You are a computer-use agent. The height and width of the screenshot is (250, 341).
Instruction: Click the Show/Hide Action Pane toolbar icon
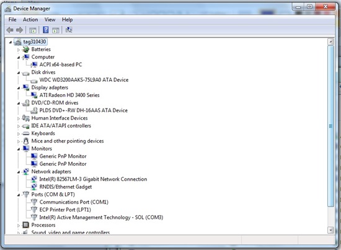click(56, 30)
